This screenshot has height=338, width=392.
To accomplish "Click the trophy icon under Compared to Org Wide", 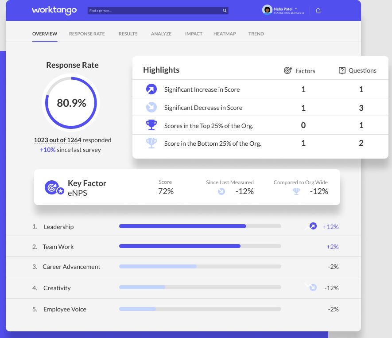I will click(x=296, y=191).
